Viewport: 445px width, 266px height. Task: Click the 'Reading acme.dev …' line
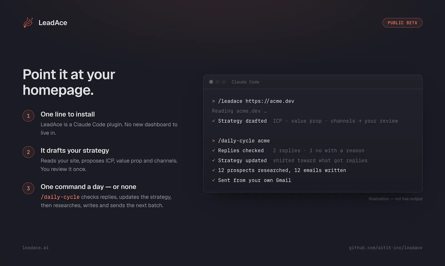[239, 111]
